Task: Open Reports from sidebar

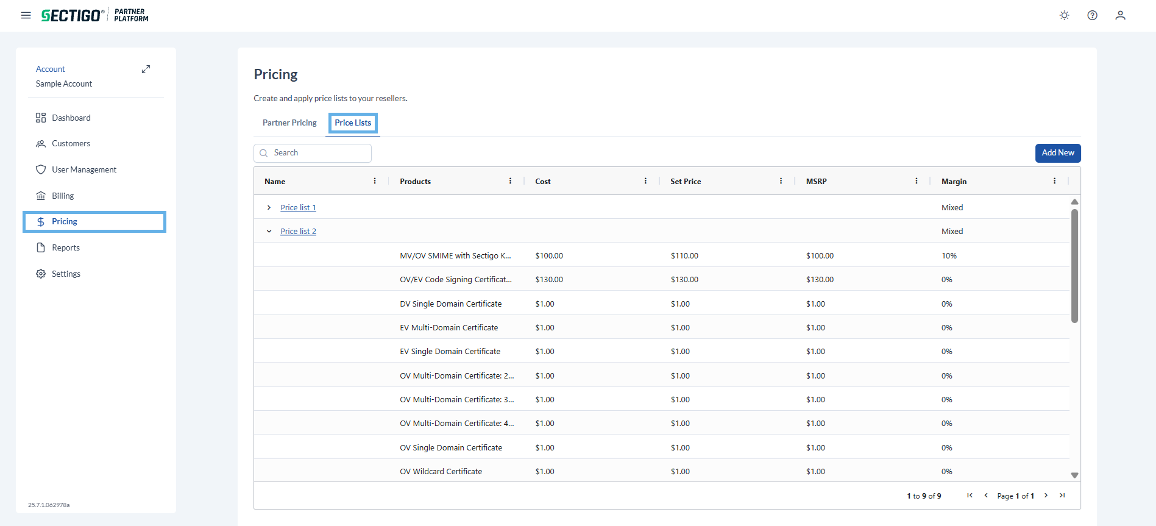Action: (x=66, y=247)
